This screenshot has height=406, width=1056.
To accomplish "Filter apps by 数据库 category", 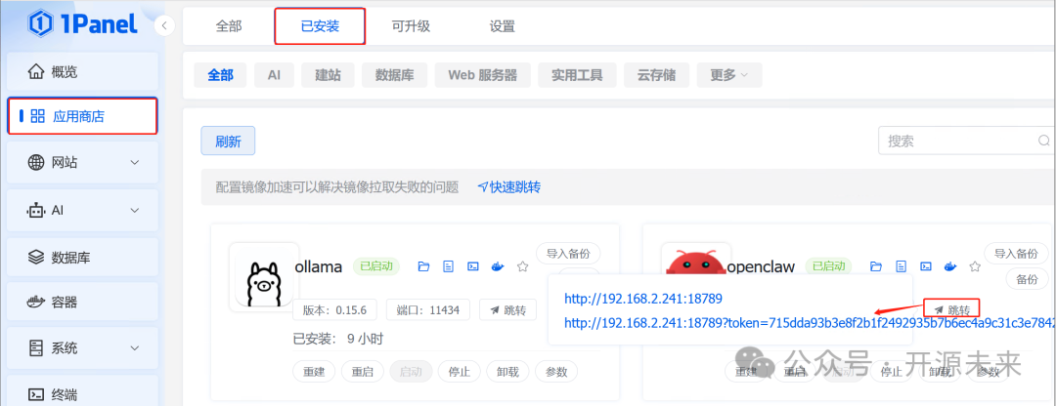I will [394, 75].
